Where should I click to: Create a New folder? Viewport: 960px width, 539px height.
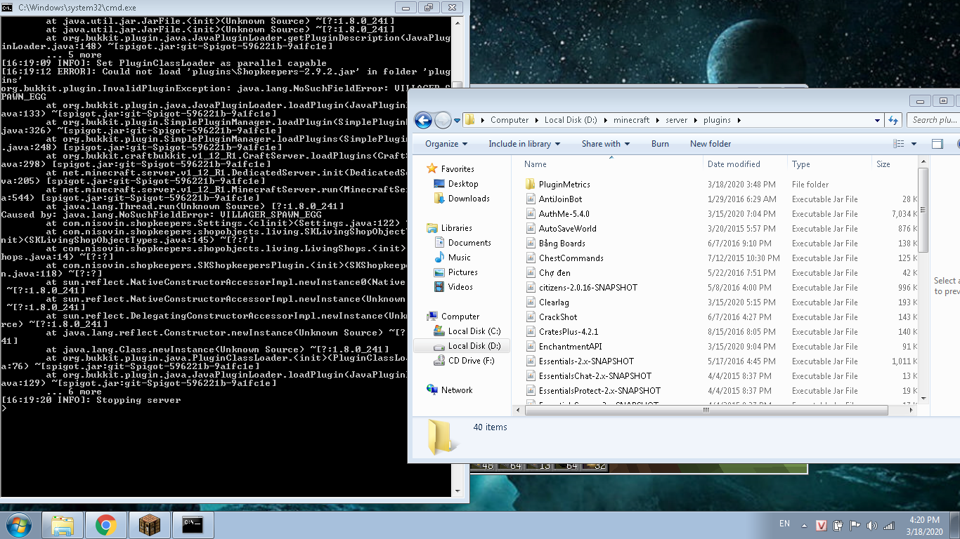coord(711,144)
